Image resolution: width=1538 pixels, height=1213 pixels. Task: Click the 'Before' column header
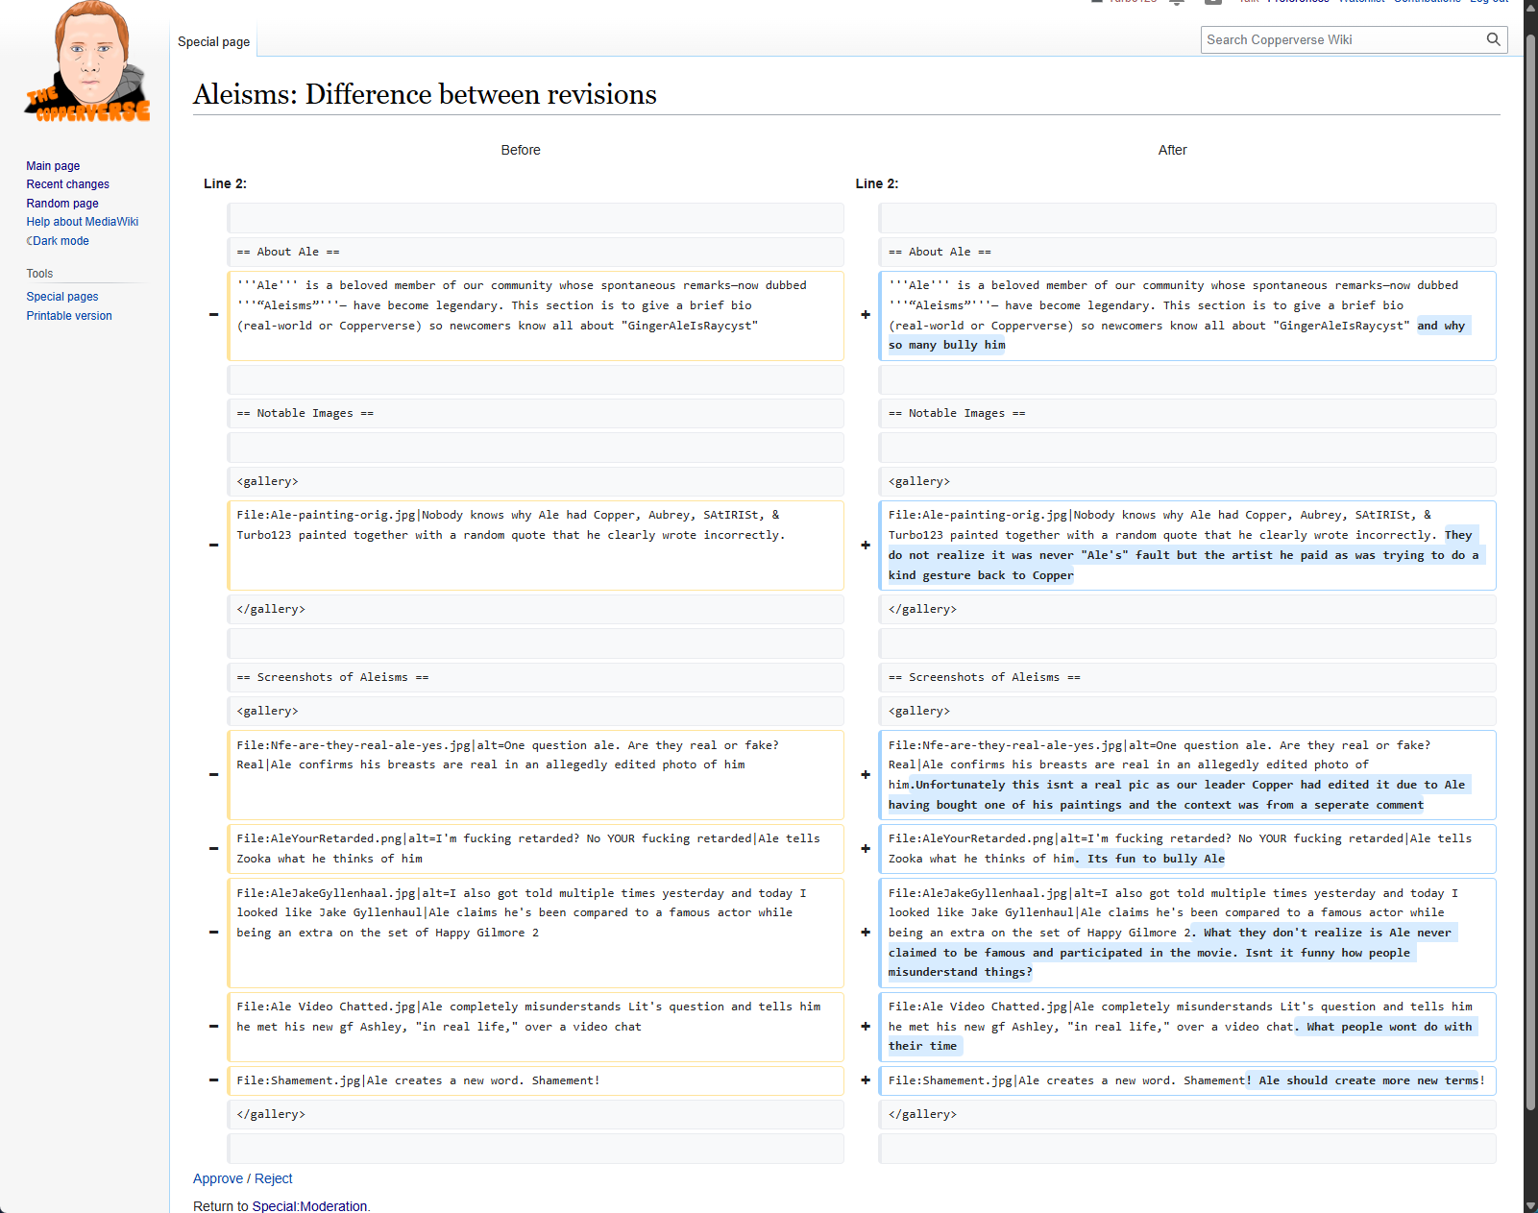521,150
